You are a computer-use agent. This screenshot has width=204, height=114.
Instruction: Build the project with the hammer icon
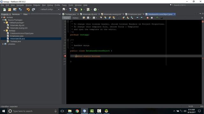(x=70, y=9)
